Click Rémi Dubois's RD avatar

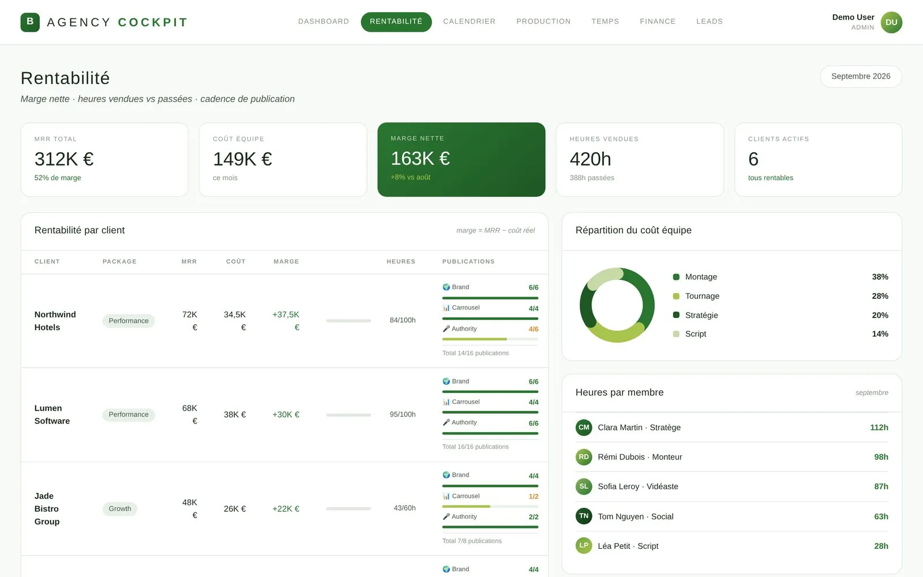(x=584, y=457)
